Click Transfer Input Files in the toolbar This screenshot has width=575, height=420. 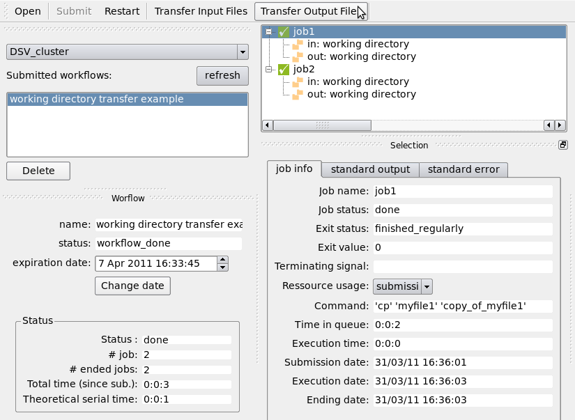point(201,11)
